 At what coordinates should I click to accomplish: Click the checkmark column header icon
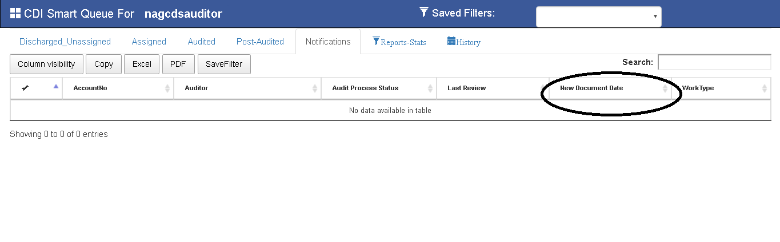pos(25,88)
